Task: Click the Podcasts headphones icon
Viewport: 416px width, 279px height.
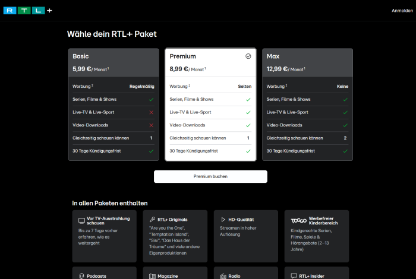Action: tap(82, 276)
